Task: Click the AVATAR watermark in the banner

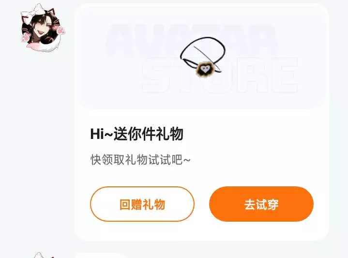Action: click(x=192, y=40)
